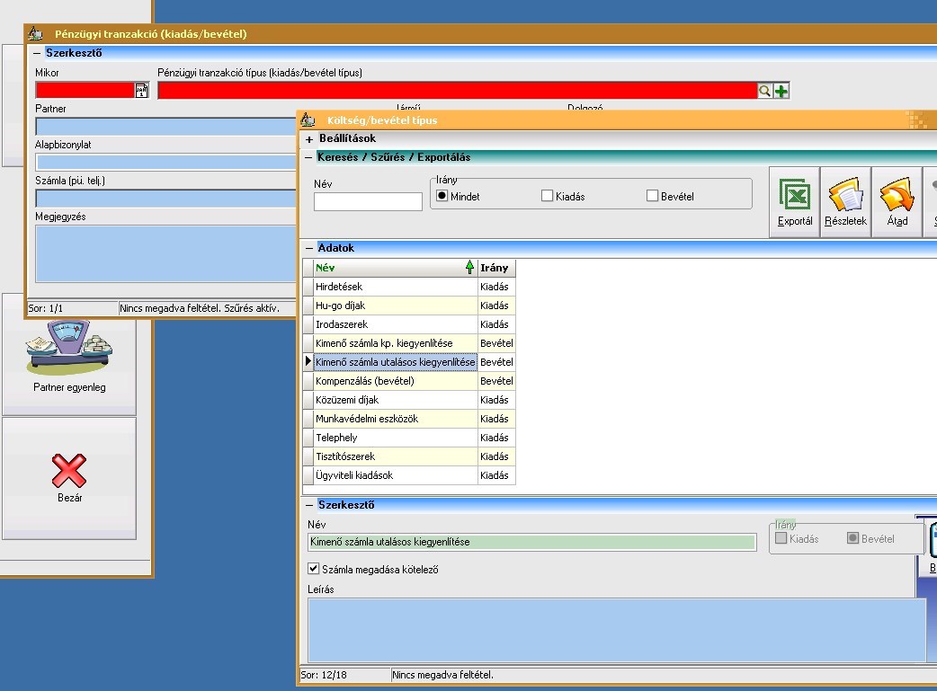Click the disabled Kiadás option in Szerkesztő
The width and height of the screenshot is (937, 691).
pyautogui.click(x=781, y=538)
